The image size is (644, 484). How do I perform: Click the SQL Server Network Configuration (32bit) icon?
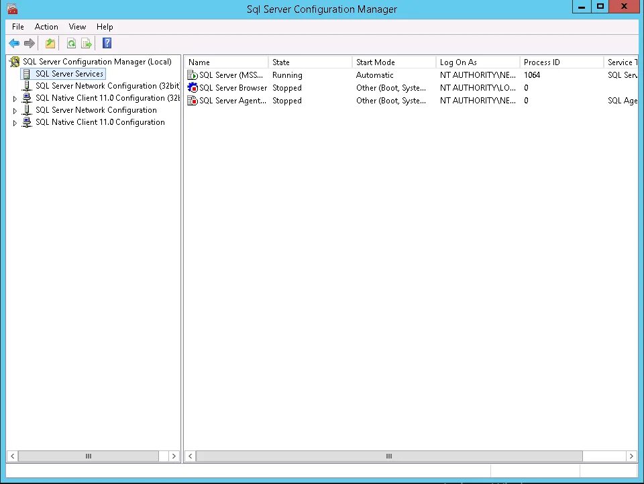(27, 86)
